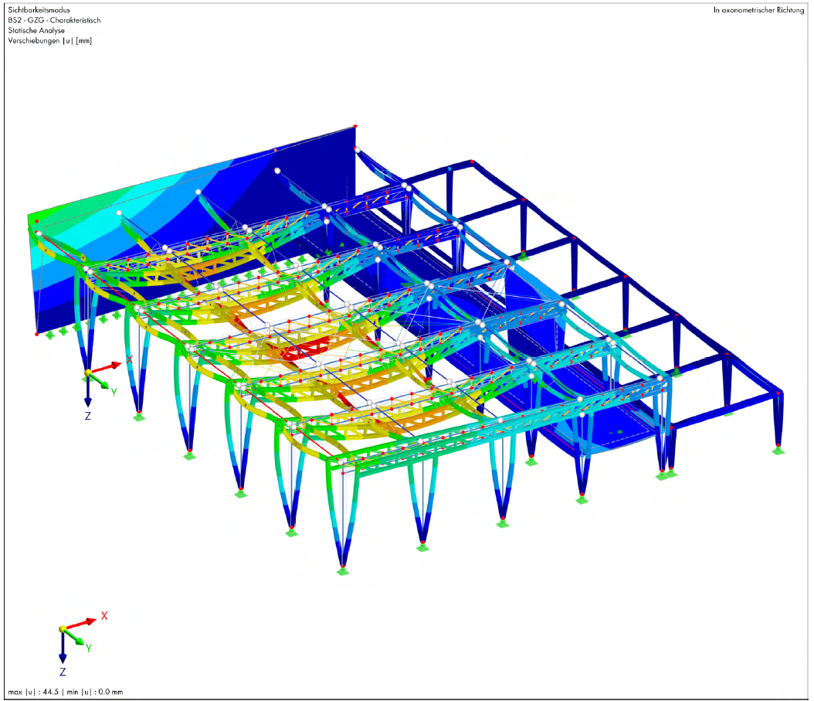
Task: Click the 'In axonometrischer Richtung' view label
Action: 759,10
